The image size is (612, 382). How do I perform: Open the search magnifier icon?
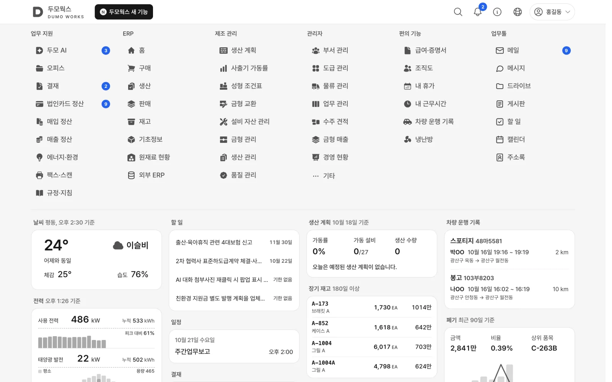(458, 12)
